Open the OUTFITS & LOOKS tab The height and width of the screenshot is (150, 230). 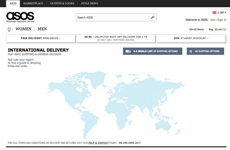click(62, 3)
